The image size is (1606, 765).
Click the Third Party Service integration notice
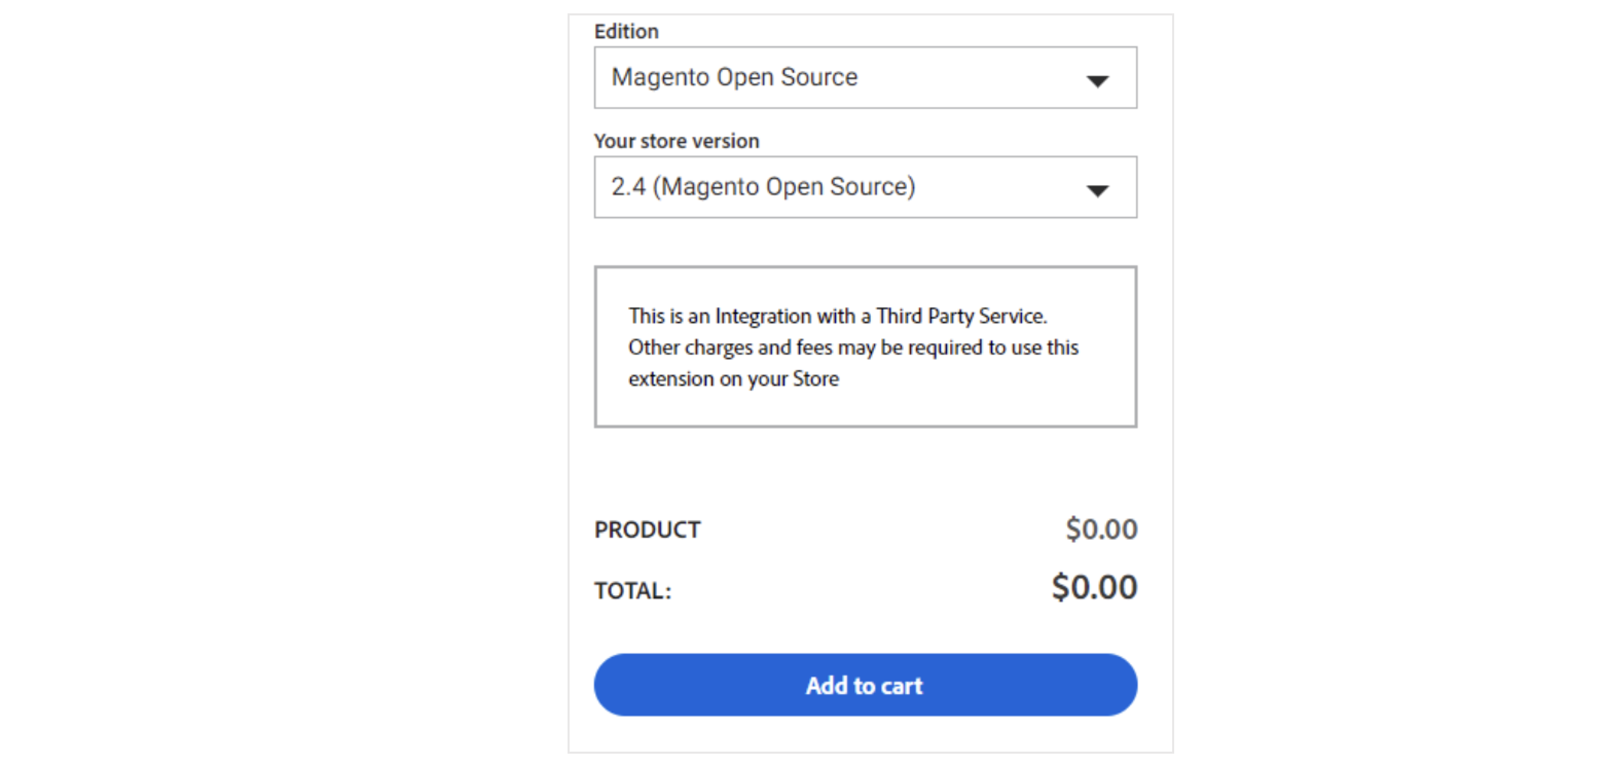(865, 347)
